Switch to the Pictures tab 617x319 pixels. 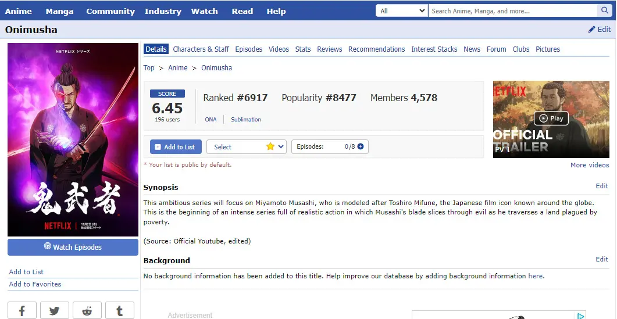(548, 49)
